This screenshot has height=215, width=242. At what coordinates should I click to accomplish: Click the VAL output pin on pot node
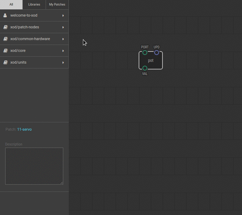[145, 68]
